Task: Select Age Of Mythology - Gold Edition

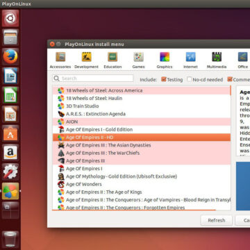Action: 142,176
